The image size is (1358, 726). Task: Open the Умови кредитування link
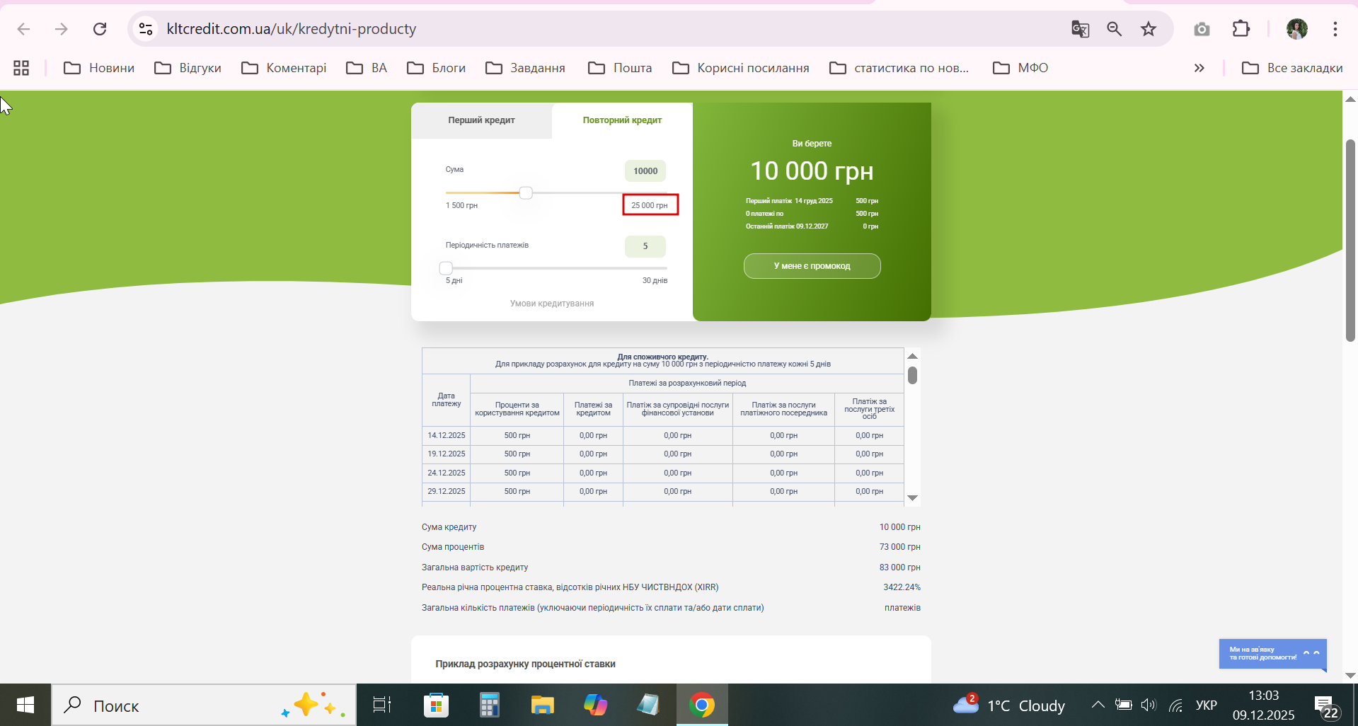tap(552, 304)
